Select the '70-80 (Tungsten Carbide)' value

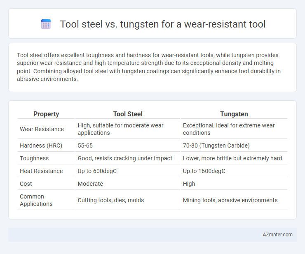[216, 145]
